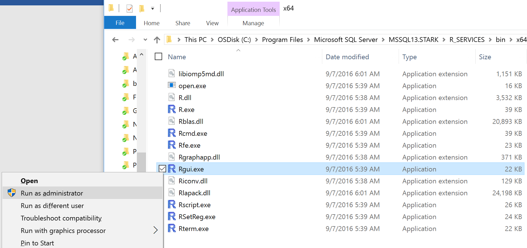This screenshot has height=248, width=527.
Task: Click the Properties checkmark quick access icon
Action: pyautogui.click(x=129, y=8)
